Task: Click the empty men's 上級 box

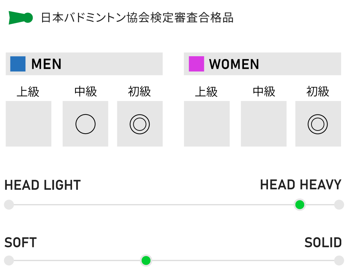Action: 29,124
